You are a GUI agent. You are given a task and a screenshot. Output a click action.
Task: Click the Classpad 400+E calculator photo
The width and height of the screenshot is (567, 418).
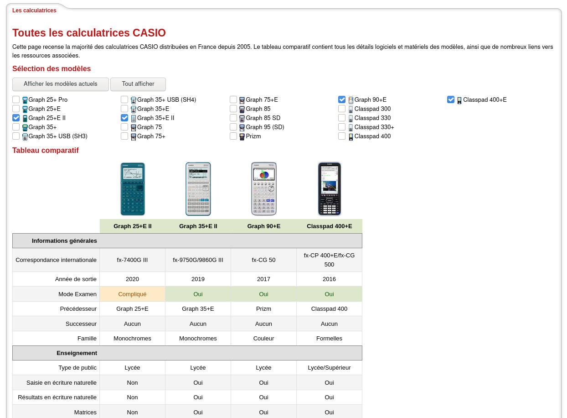pos(330,189)
